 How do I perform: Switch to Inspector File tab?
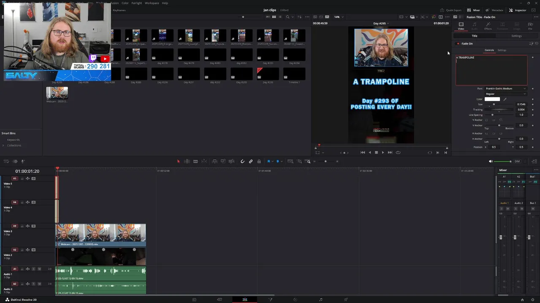[530, 26]
